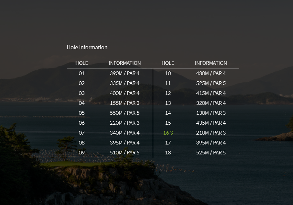Click the 400M / PAR 4 cell

(x=125, y=93)
